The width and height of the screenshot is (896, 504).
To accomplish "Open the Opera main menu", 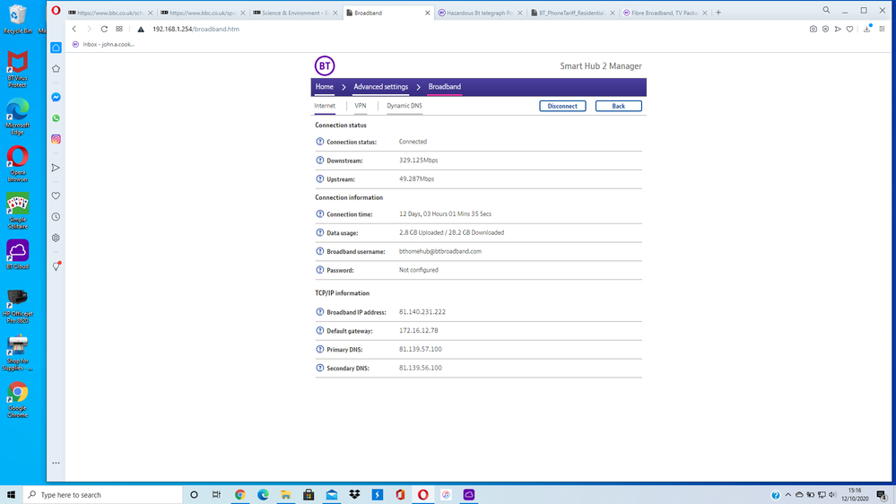I will click(57, 11).
